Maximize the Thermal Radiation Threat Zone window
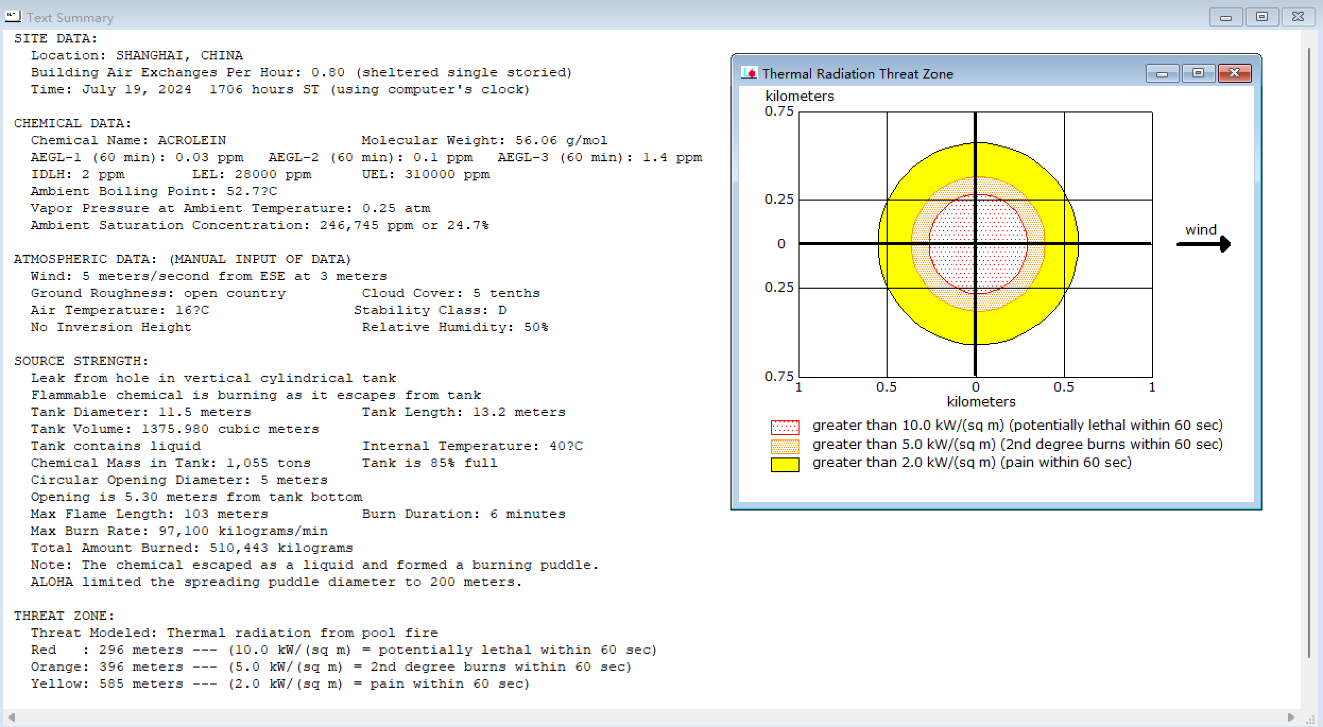Screen dimensions: 1323x727 pos(1198,73)
